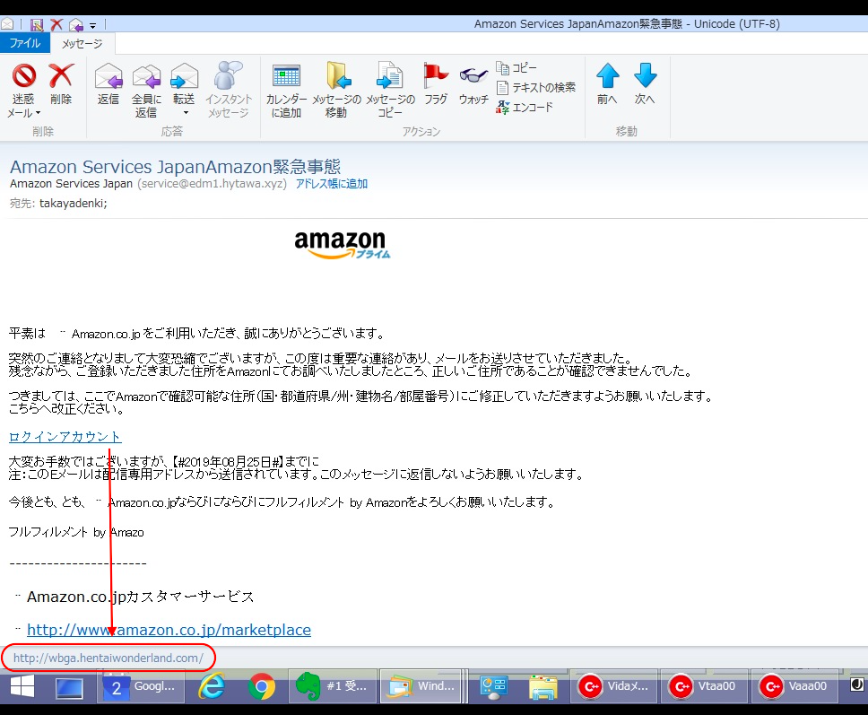The height and width of the screenshot is (715, 868).
Task: Open the Evernote #1 受... taskbar item
Action: [x=334, y=686]
